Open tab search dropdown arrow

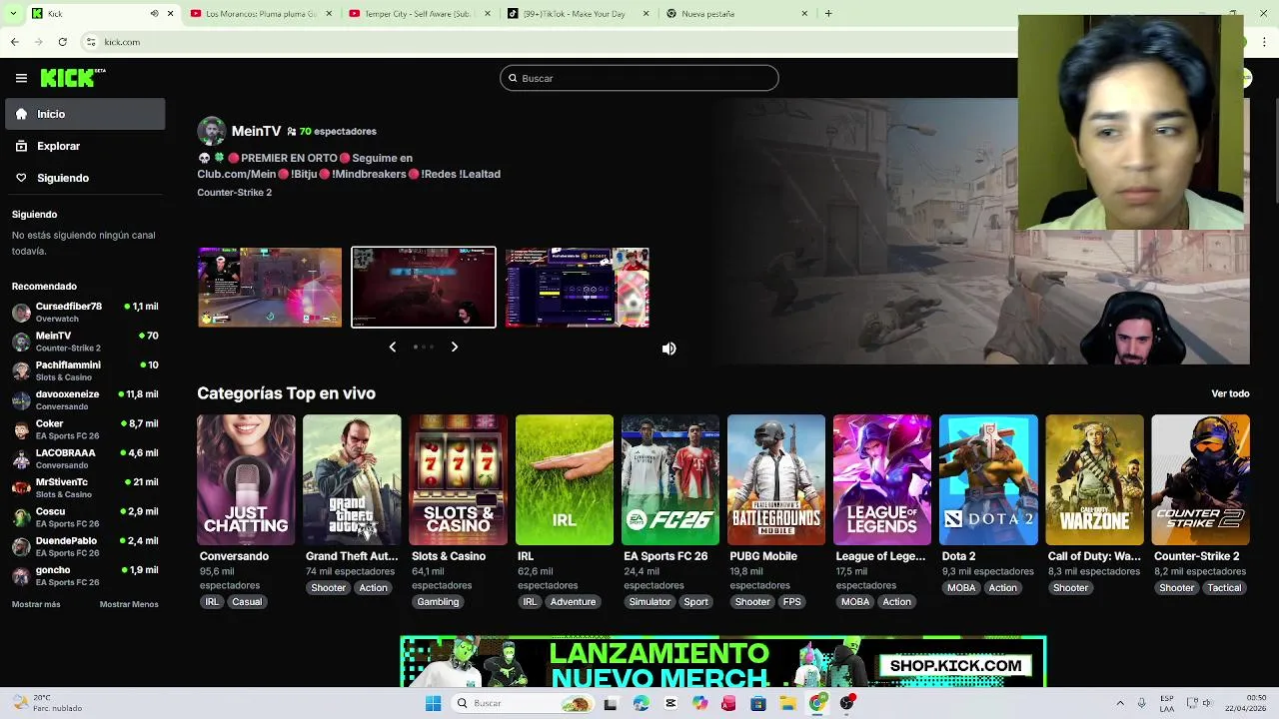[12, 14]
